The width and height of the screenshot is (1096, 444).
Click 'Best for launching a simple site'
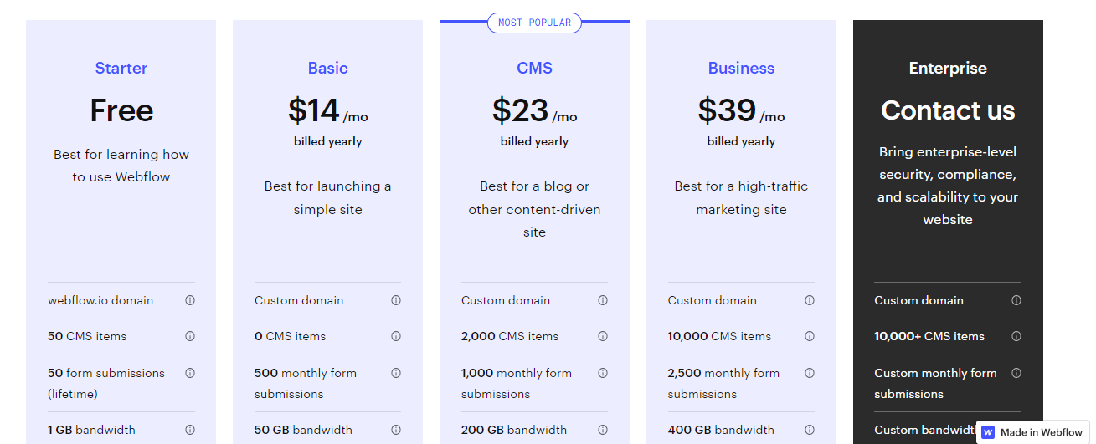328,197
